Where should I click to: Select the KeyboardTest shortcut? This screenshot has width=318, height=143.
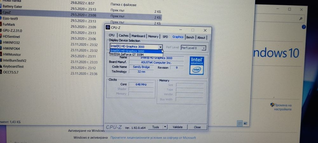tap(13, 66)
